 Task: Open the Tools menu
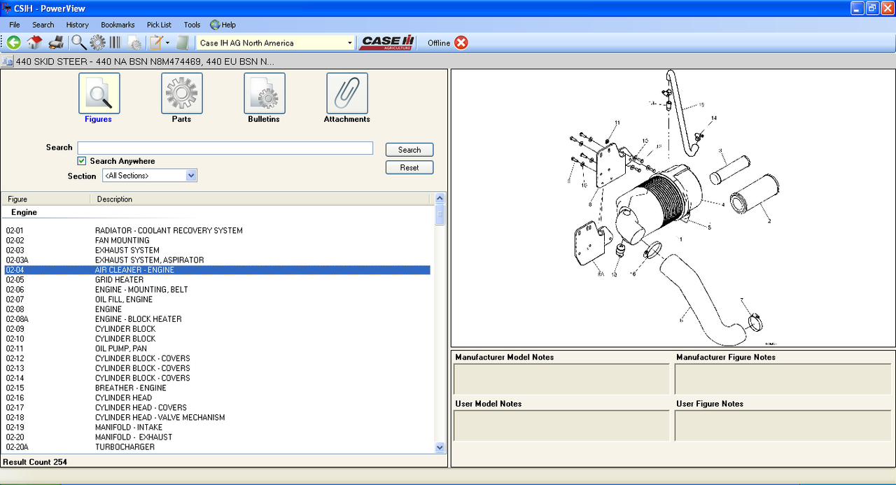[x=192, y=24]
